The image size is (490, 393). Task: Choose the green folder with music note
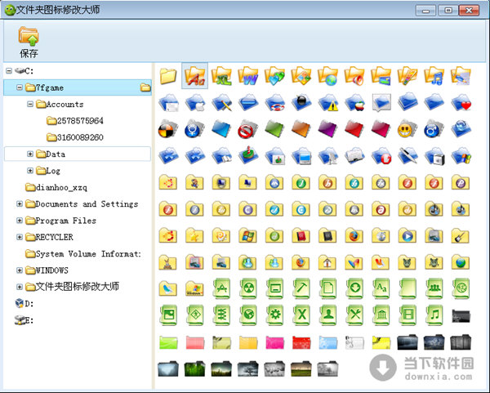click(434, 315)
